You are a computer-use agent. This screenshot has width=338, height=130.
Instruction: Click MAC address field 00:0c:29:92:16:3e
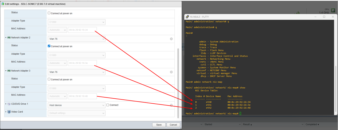pos(82,63)
